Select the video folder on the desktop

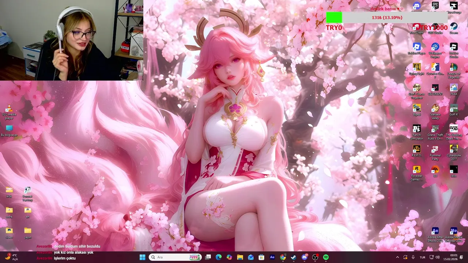point(9,233)
